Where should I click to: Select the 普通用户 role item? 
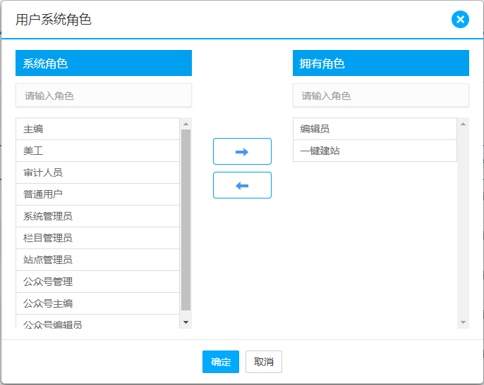point(98,194)
